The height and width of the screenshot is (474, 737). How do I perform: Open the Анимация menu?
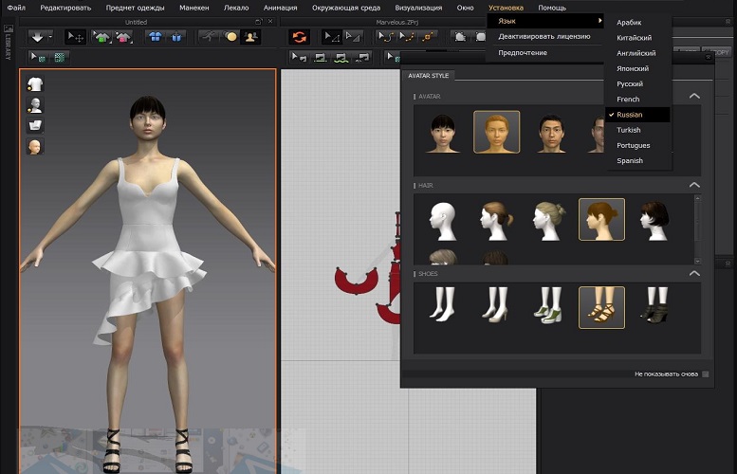tap(280, 8)
